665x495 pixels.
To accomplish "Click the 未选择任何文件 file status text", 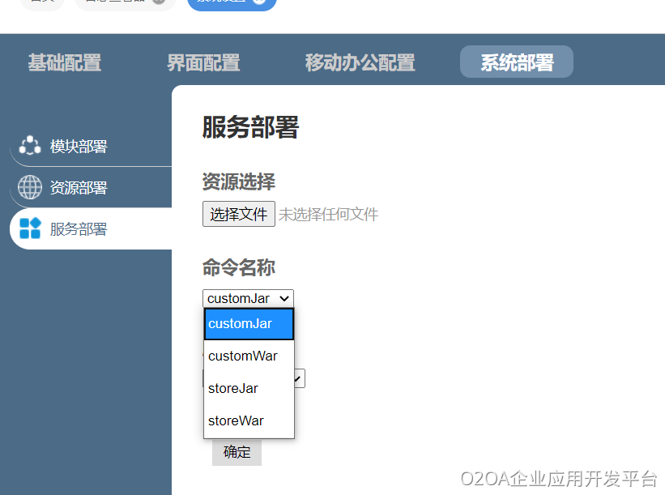I will [328, 215].
